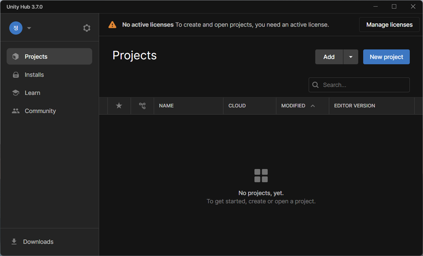Toggle the MODIFIED sort direction arrow
423x256 pixels.
313,106
